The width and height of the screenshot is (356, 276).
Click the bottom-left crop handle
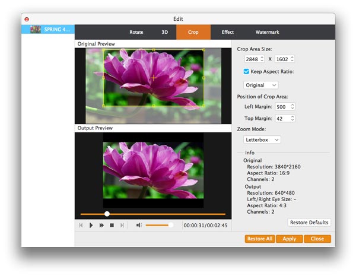[x=103, y=106]
